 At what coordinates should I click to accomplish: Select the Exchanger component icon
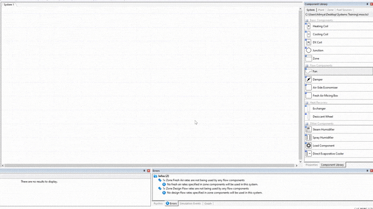tap(308, 109)
